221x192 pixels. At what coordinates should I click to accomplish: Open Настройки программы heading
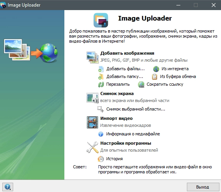click(126, 144)
